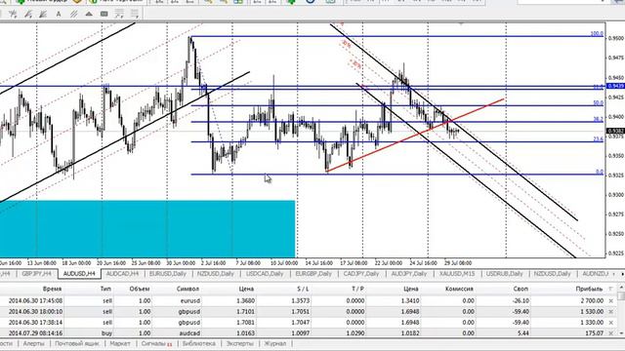This screenshot has height=351, width=625.
Task: Select the audcad symbol cell
Action: click(189, 333)
